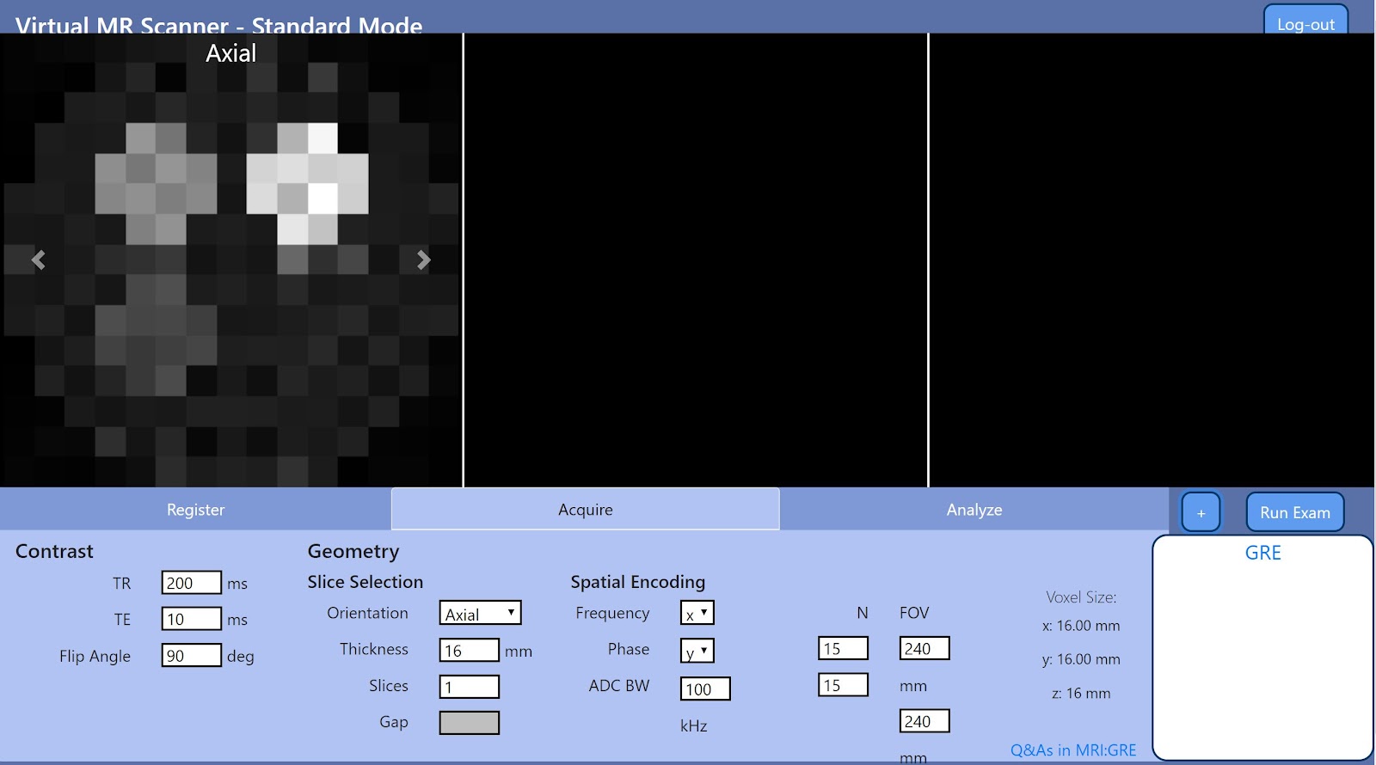The width and height of the screenshot is (1376, 765).
Task: Click the 'Spatial Encoding' heading
Action: (638, 582)
